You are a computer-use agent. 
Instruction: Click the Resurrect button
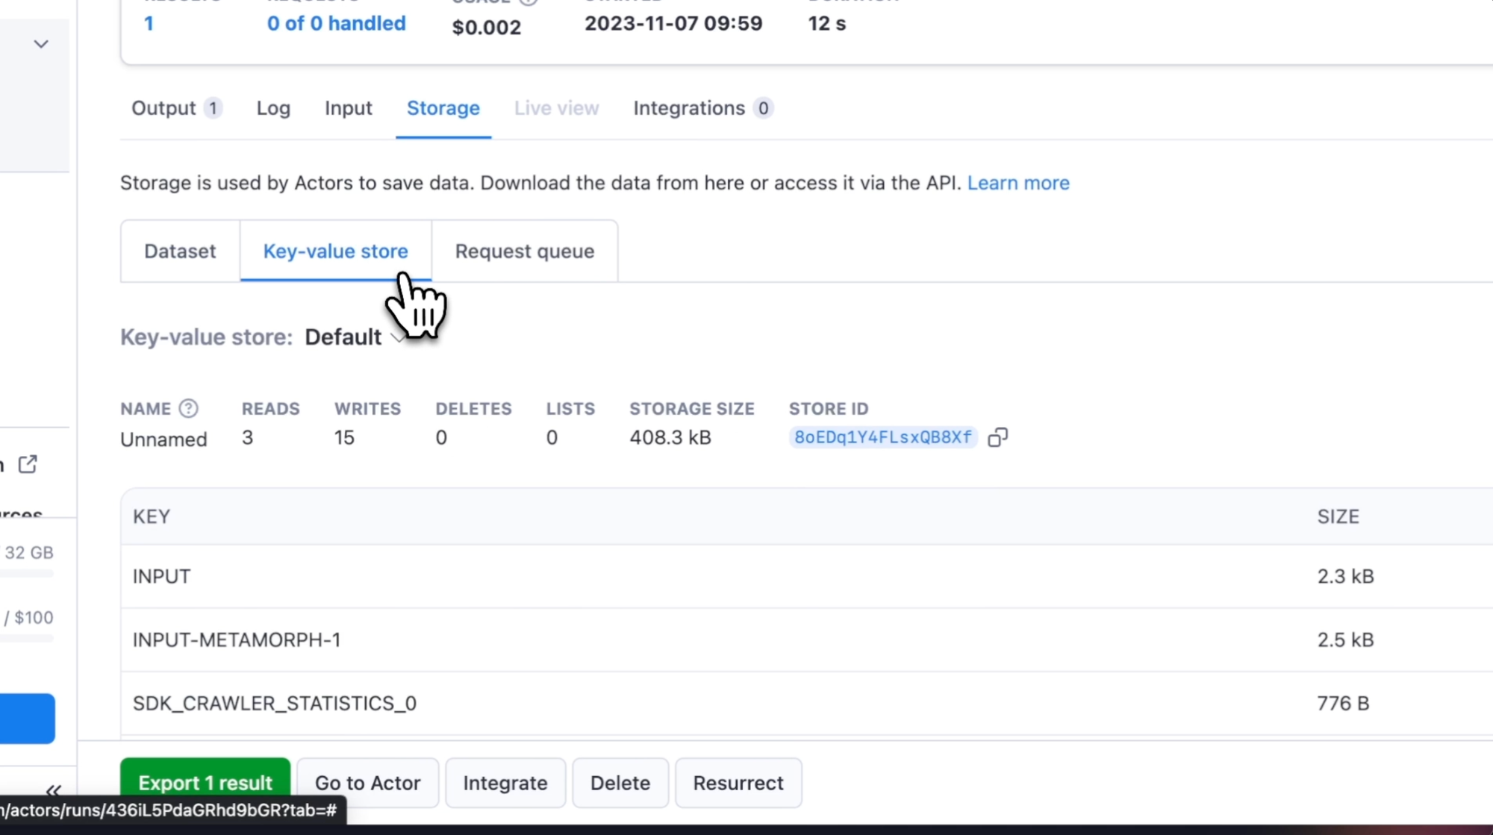tap(738, 783)
